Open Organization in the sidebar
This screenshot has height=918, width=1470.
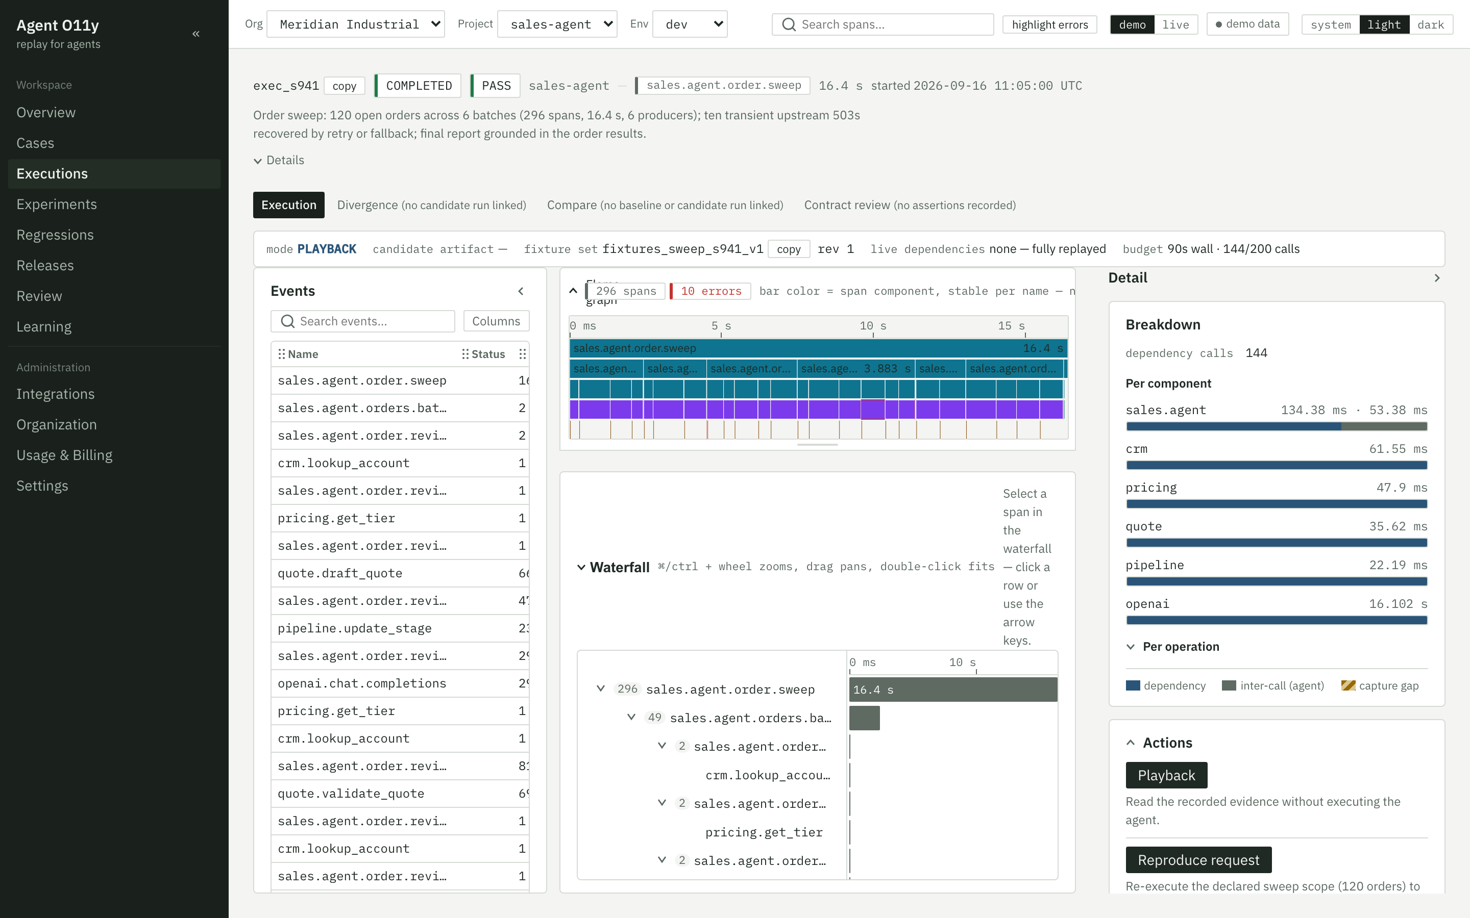(x=114, y=424)
